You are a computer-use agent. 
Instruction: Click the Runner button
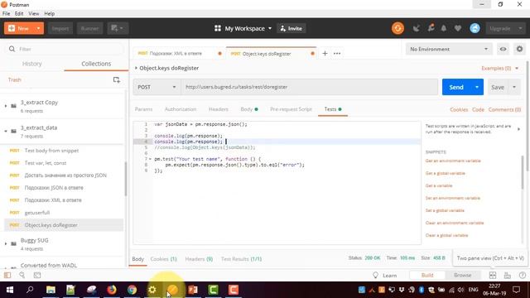(89, 28)
